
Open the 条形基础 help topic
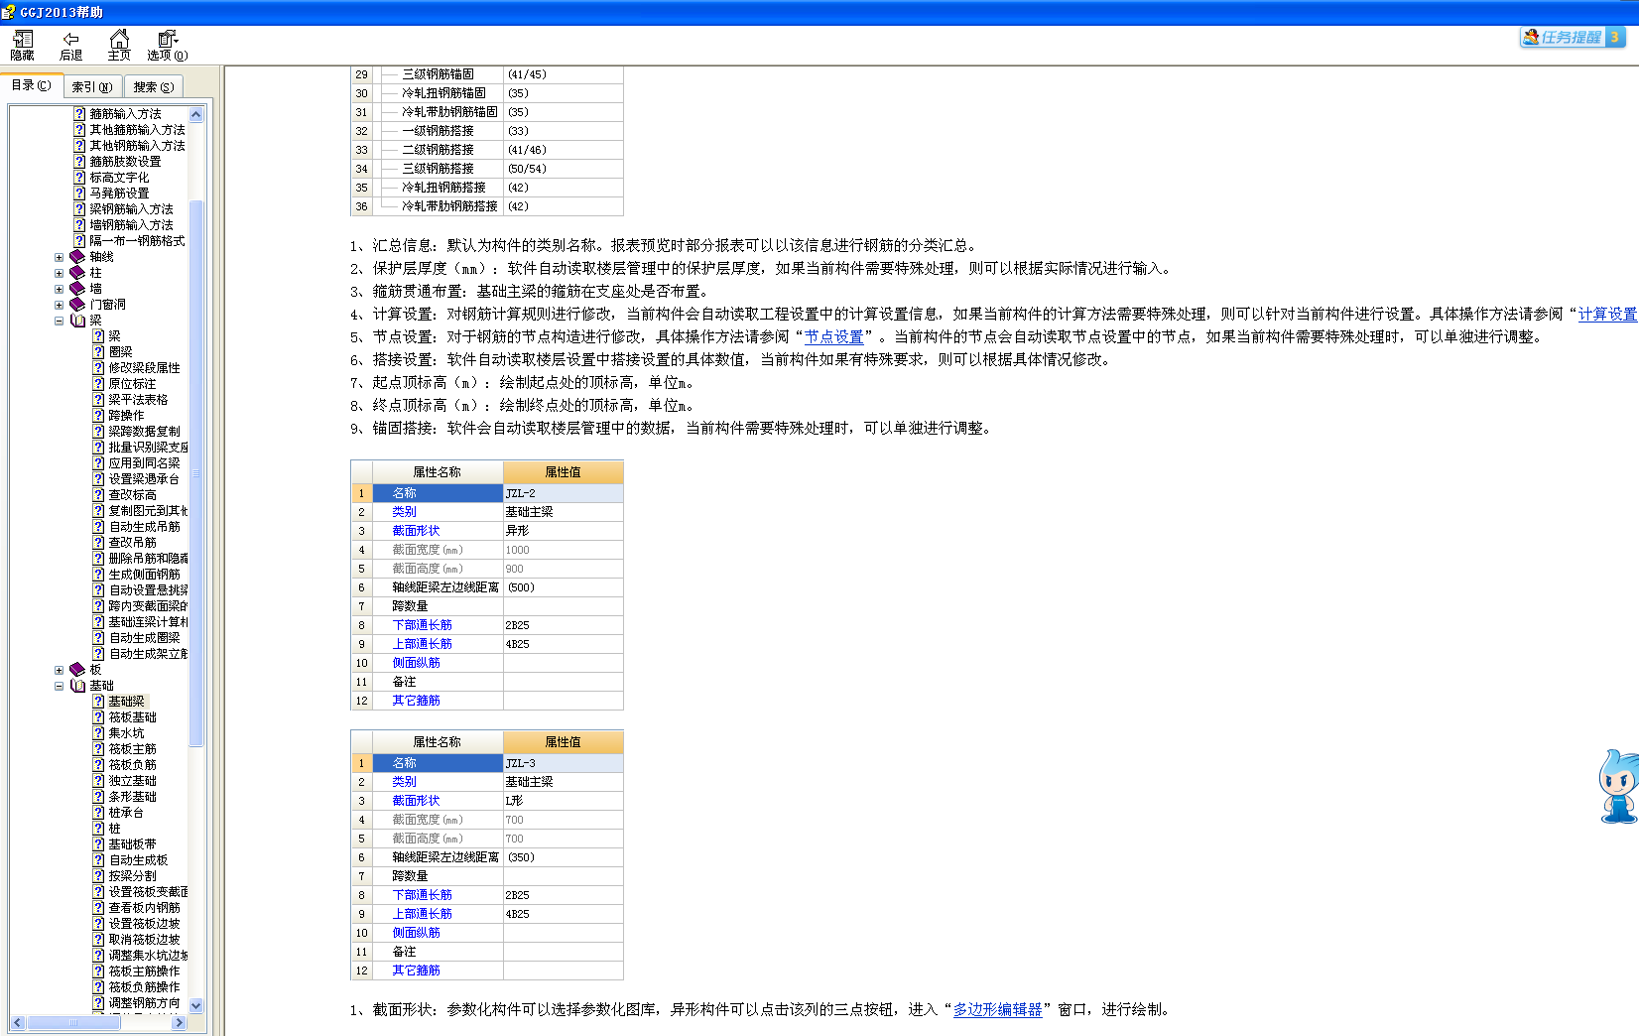(132, 797)
